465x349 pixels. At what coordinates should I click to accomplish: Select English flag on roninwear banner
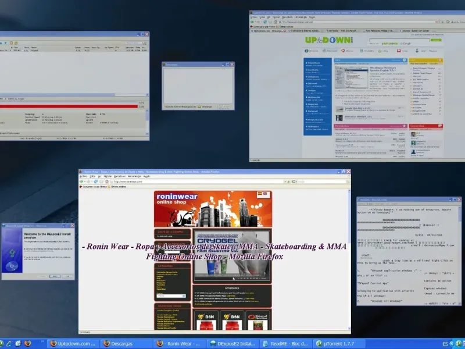[x=265, y=194]
